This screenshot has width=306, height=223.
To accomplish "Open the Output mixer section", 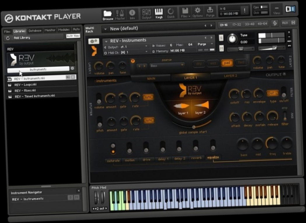I will [146, 14].
